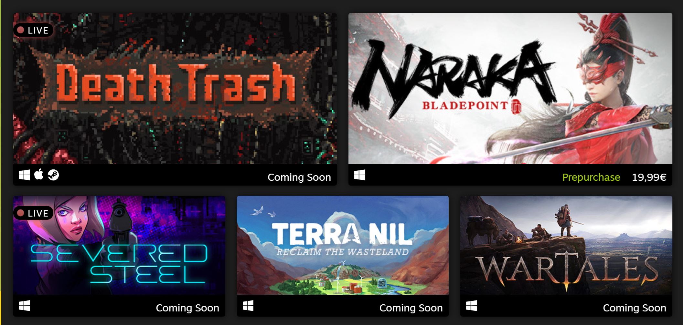Click Windows platform icon under Wartales
683x325 pixels.
(x=472, y=306)
